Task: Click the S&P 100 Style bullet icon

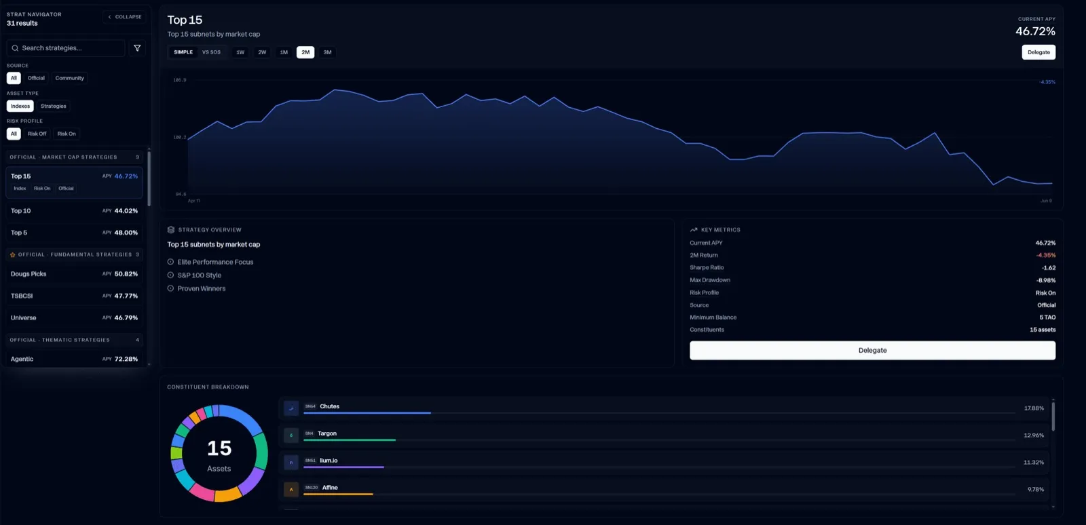Action: click(170, 275)
